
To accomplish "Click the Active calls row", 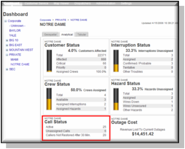I will coord(76,127).
